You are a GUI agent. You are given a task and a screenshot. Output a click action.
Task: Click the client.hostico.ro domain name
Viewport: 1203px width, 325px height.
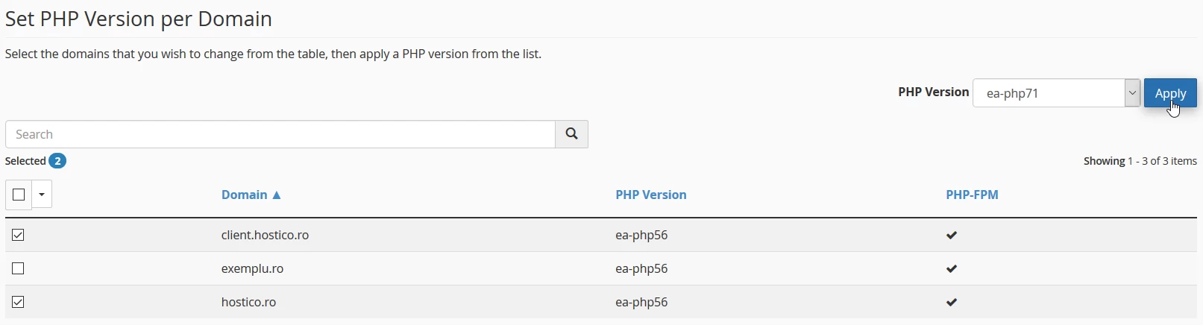265,235
